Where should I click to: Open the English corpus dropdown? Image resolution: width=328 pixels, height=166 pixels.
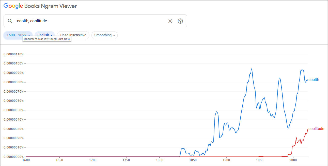pos(45,35)
